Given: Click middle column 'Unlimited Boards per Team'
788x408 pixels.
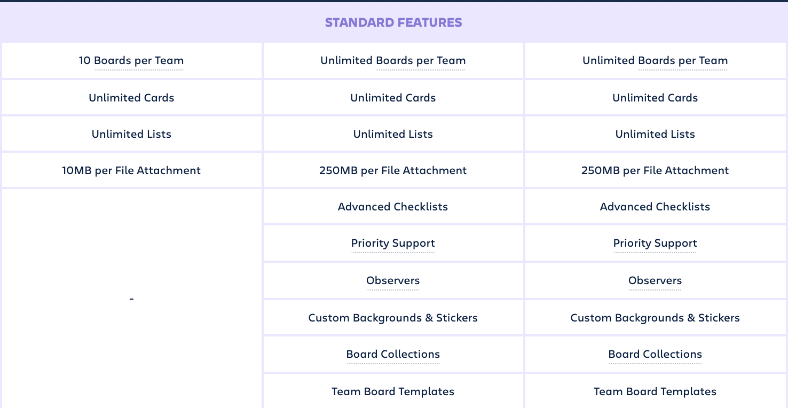Looking at the screenshot, I should click(x=393, y=61).
